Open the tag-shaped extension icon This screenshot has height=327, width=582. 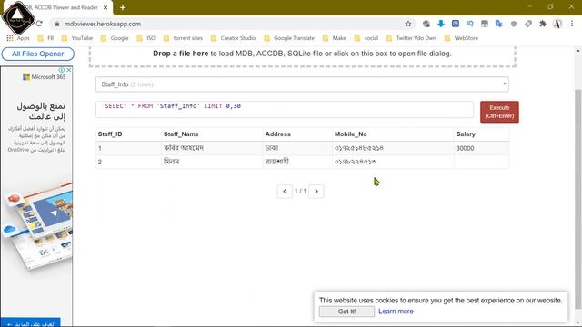click(528, 24)
